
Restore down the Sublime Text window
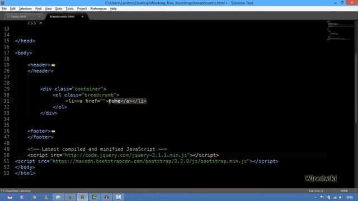pyautogui.click(x=342, y=3)
